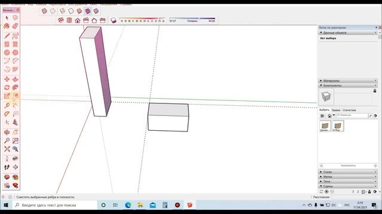The height and width of the screenshot is (214, 382).
Task: Select the Freehand squiggle tool
Action: coord(16,36)
